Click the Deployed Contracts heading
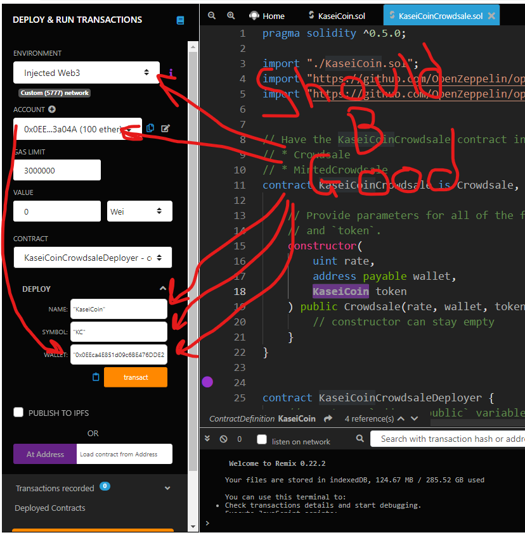 (50, 508)
